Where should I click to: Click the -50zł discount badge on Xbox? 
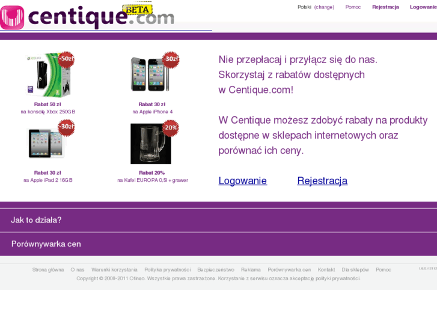click(x=66, y=59)
